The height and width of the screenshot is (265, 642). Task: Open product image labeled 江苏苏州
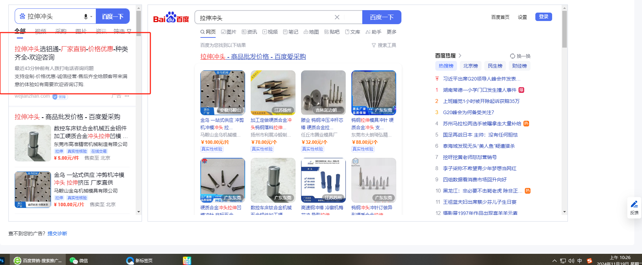pyautogui.click(x=323, y=180)
